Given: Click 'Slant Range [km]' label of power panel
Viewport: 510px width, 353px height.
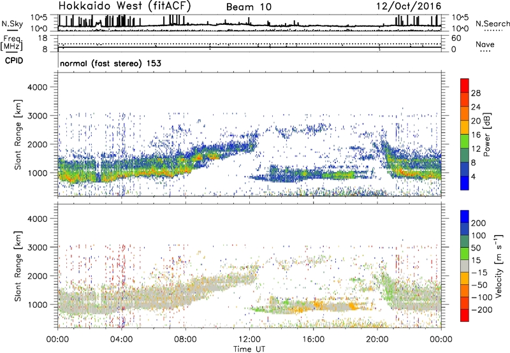Looking at the screenshot, I should click(18, 134).
